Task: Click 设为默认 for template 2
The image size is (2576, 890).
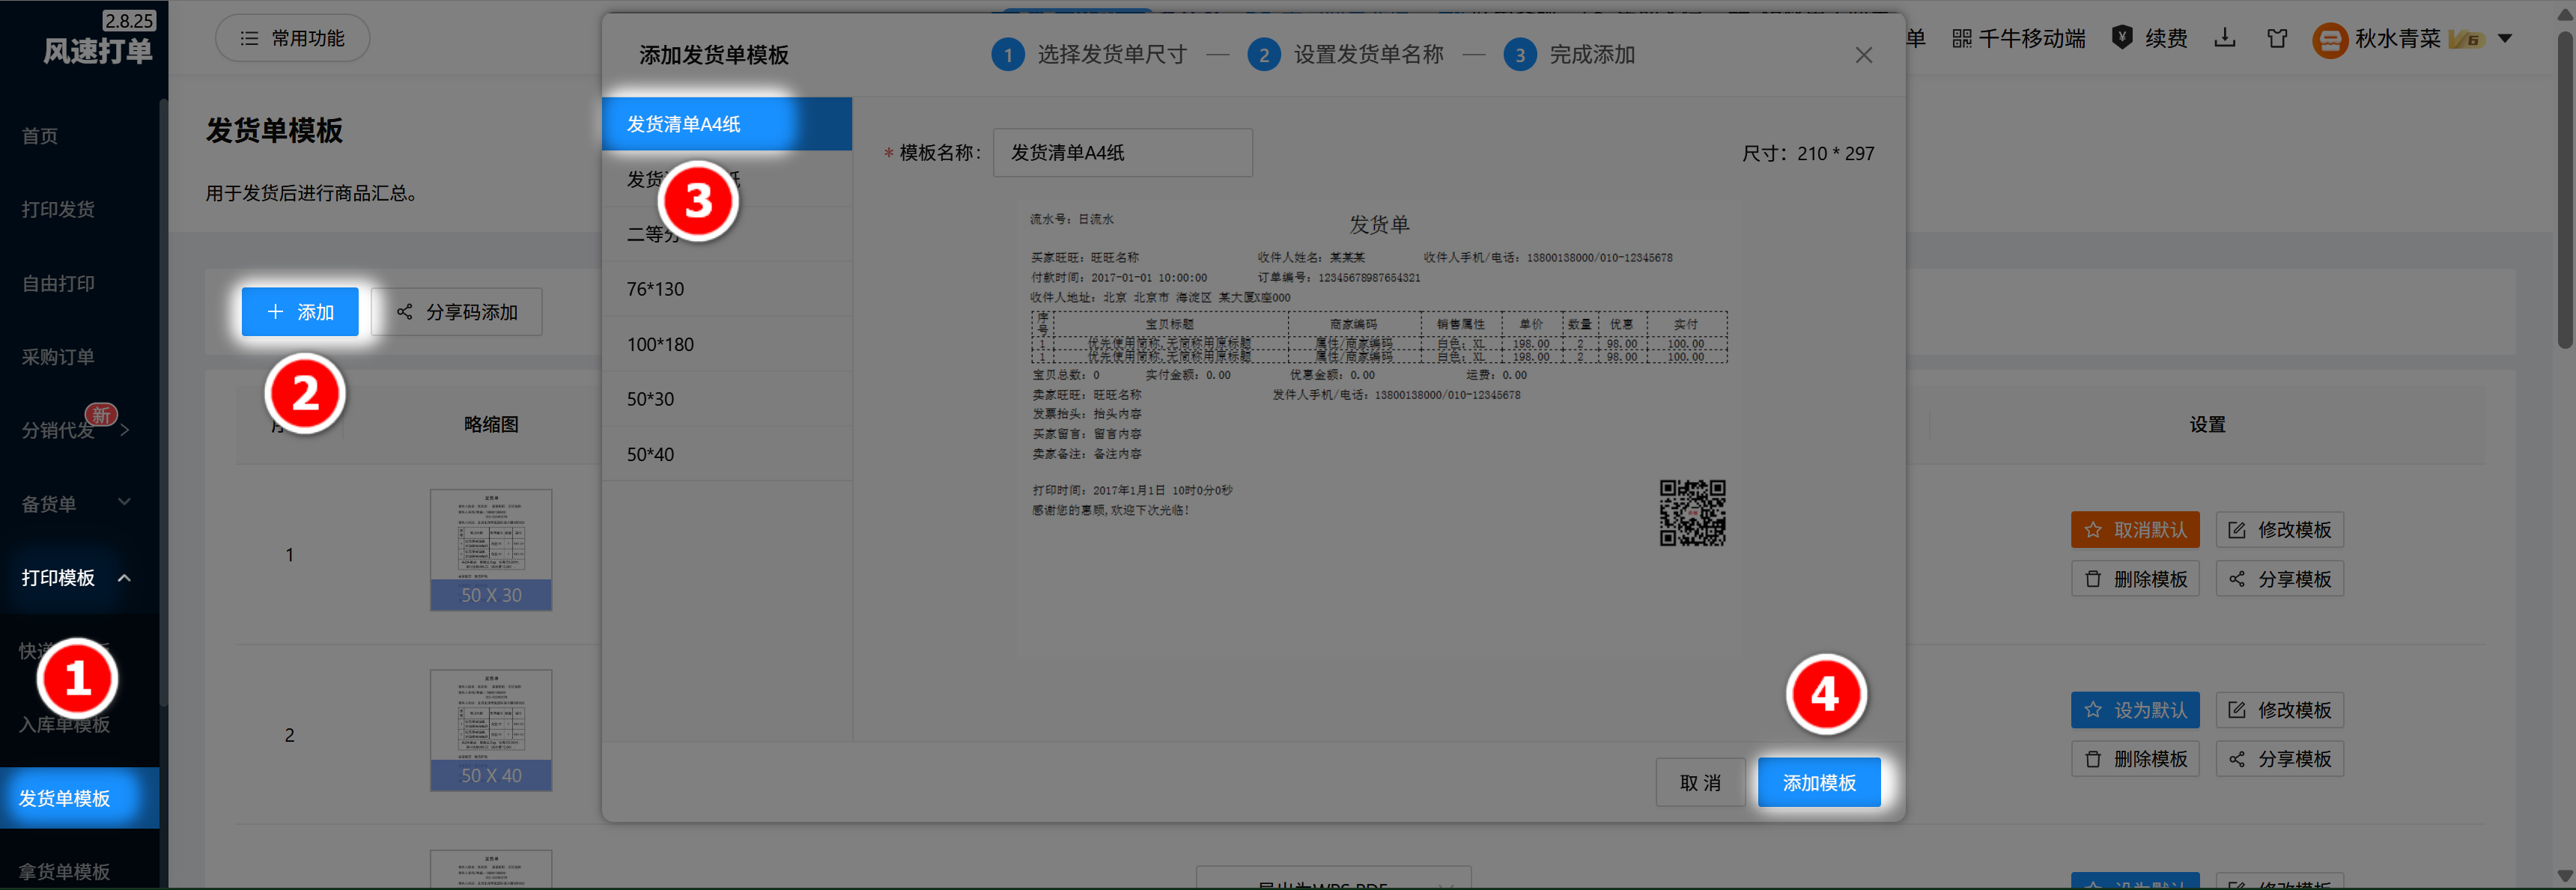Action: coord(2135,710)
